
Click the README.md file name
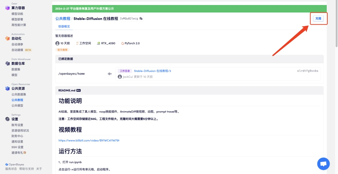[x=67, y=91]
